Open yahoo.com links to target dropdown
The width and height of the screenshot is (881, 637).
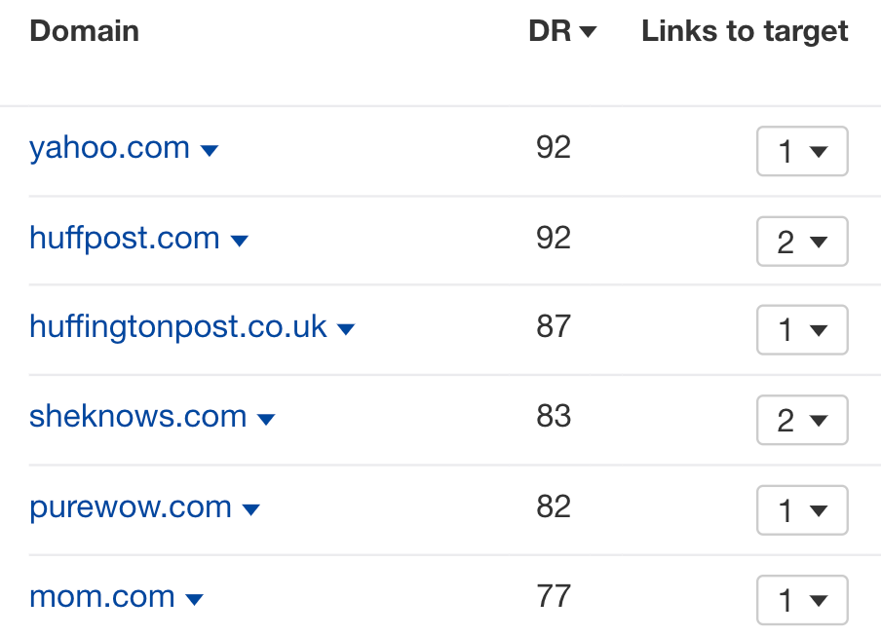point(802,151)
